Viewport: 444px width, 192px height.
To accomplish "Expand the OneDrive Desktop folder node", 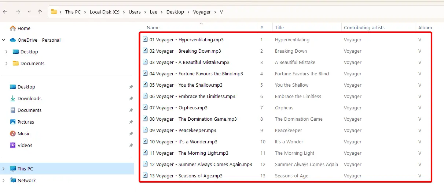I will [x=7, y=52].
